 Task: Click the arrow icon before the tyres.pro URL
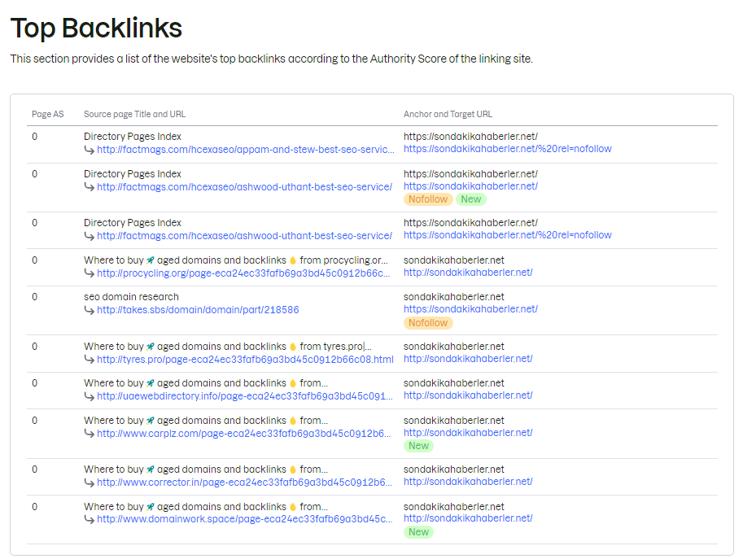coord(89,360)
